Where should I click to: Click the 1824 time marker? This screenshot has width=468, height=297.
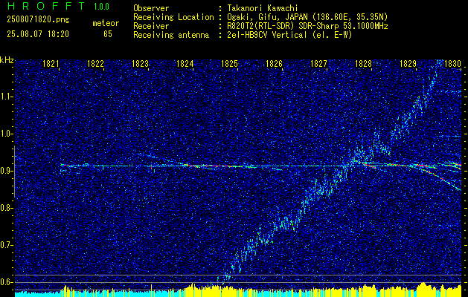tap(185, 63)
